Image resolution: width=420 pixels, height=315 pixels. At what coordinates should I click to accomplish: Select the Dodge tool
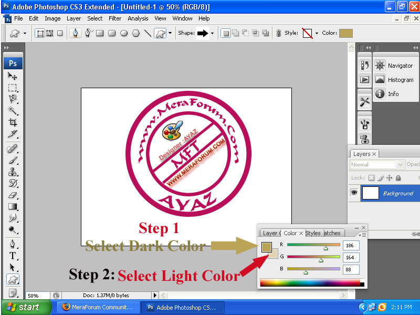pyautogui.click(x=12, y=229)
